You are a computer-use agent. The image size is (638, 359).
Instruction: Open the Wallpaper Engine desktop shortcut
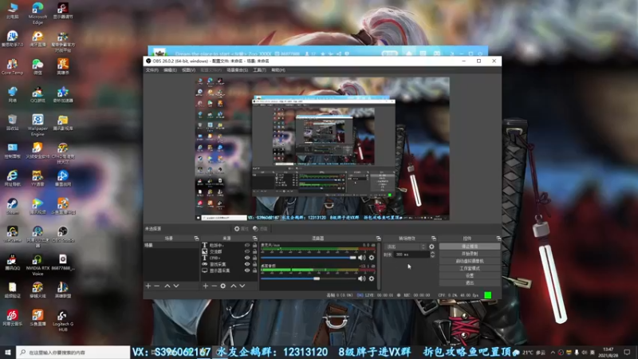37,124
